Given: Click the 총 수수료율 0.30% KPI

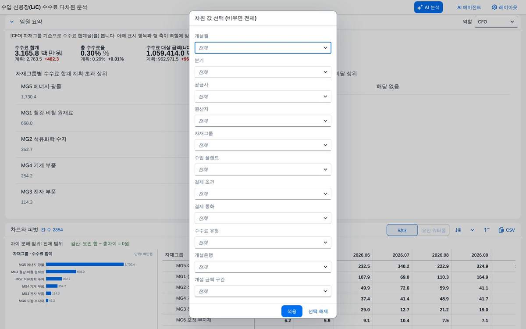Looking at the screenshot, I should (102, 53).
